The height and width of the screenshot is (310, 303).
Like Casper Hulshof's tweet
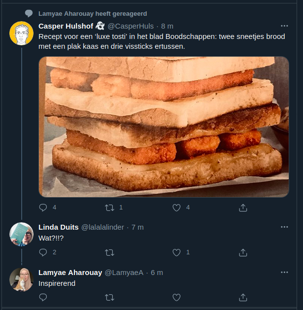(x=176, y=207)
